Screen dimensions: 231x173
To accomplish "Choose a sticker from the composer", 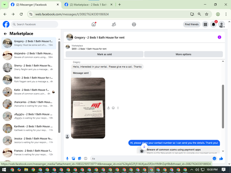I will point(79,158).
